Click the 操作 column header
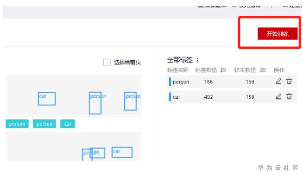Screen dimensions: 303x178 click(279, 70)
